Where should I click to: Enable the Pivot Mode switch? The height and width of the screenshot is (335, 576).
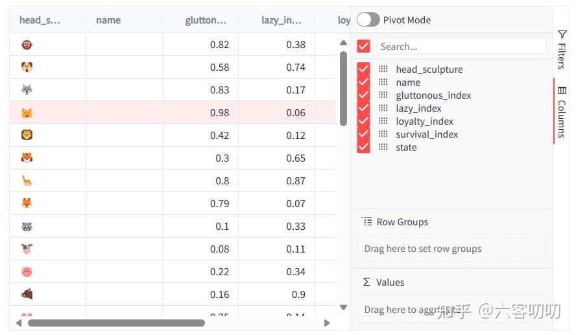pos(368,20)
